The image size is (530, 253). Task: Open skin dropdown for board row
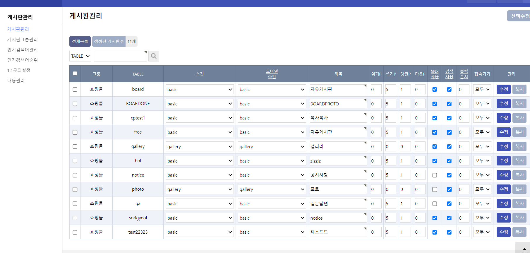(200, 89)
